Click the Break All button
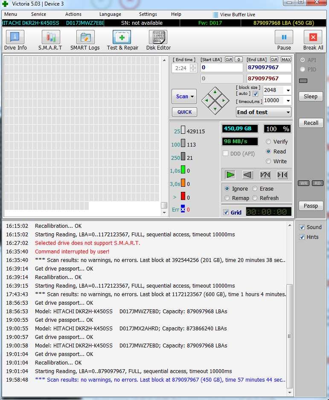This screenshot has width=329, height=400. 313,40
